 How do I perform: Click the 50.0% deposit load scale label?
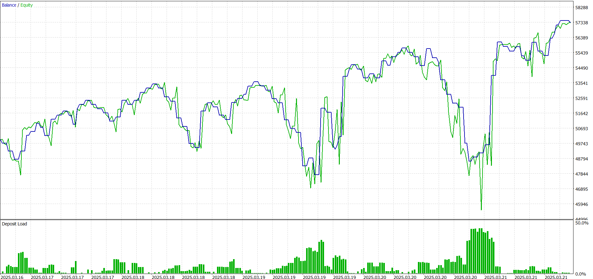[x=582, y=223]
